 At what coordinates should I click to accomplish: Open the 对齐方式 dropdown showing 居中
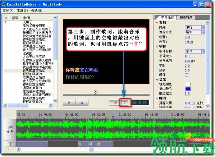[x=195, y=32]
